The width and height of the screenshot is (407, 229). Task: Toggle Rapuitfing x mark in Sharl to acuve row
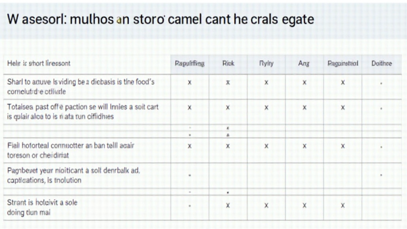click(190, 83)
